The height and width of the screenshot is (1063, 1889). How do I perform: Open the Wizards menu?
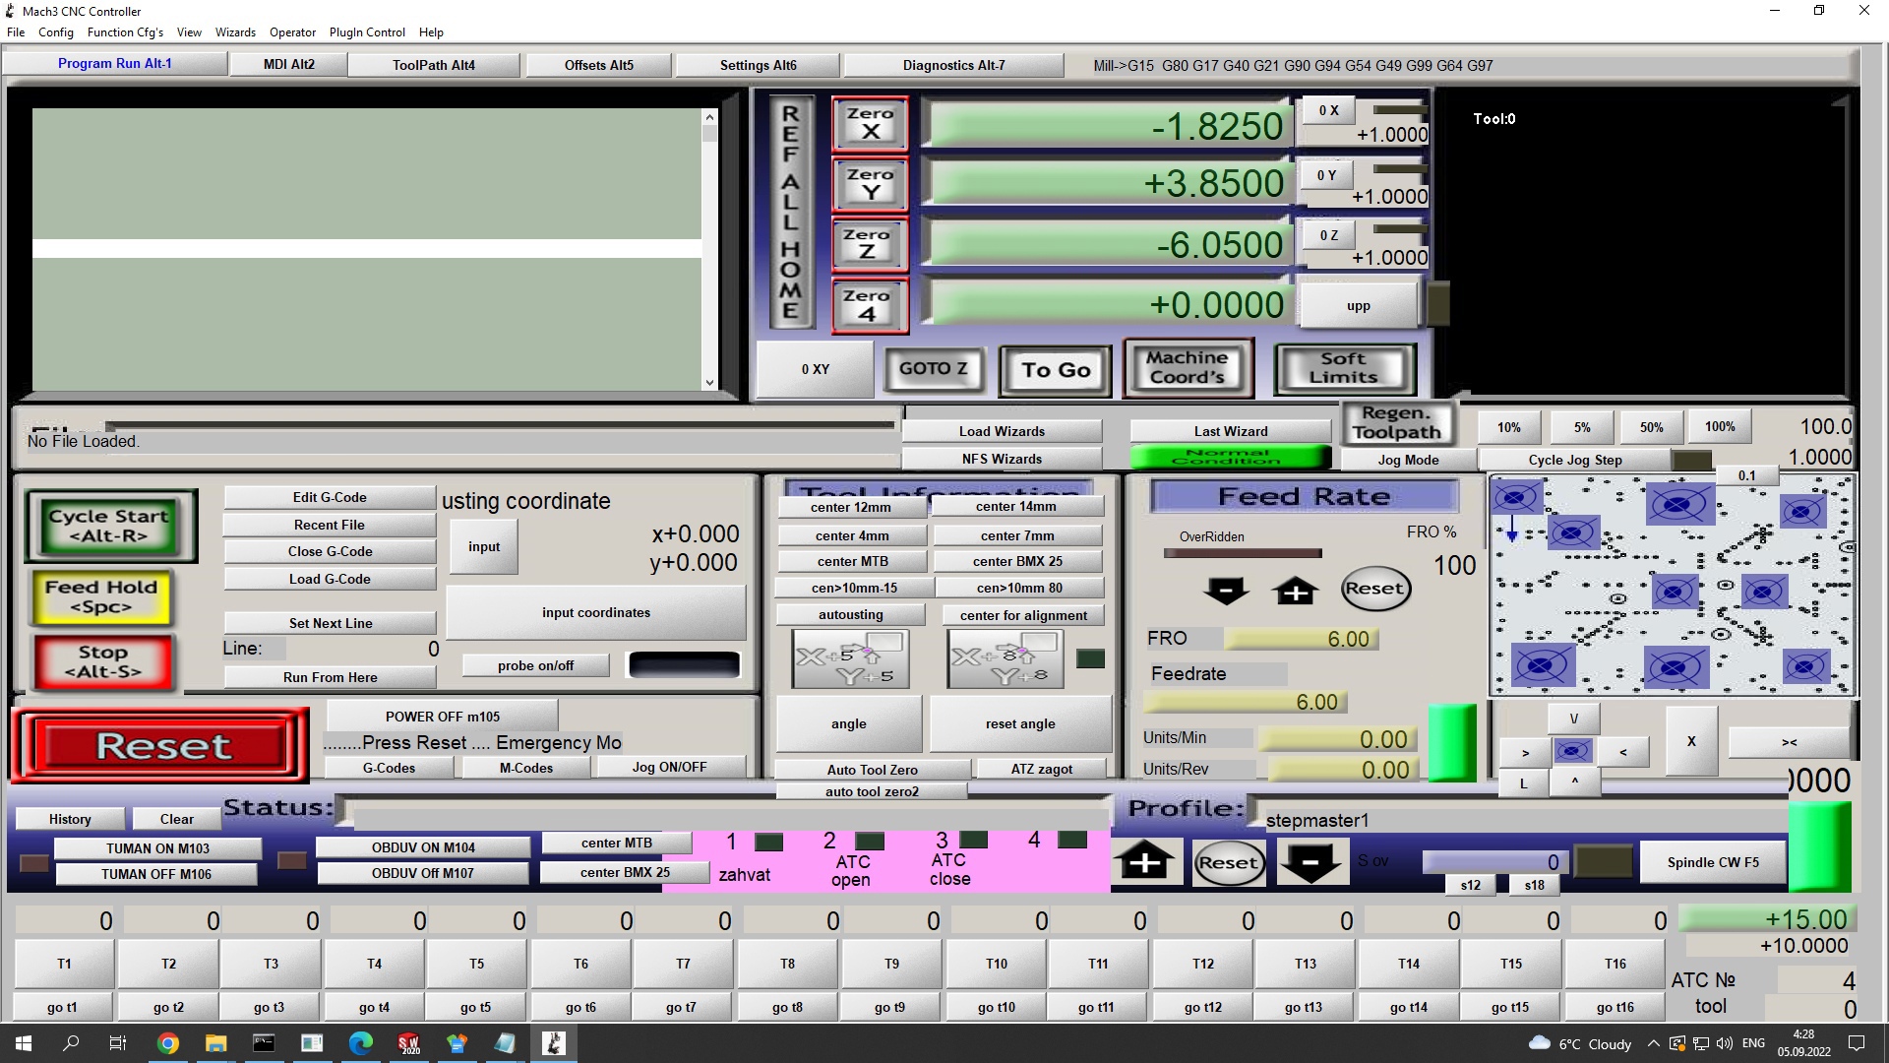[x=235, y=31]
